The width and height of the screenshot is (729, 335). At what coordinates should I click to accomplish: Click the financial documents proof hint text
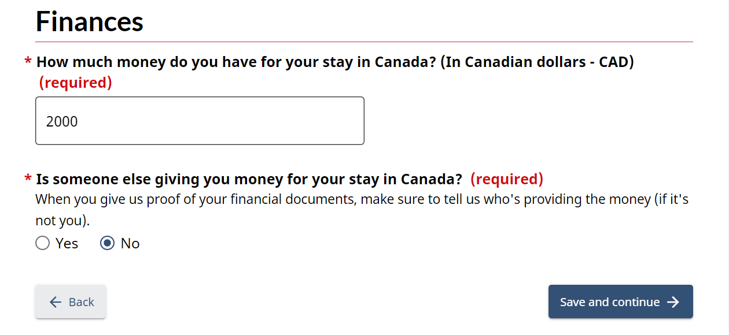tap(362, 200)
